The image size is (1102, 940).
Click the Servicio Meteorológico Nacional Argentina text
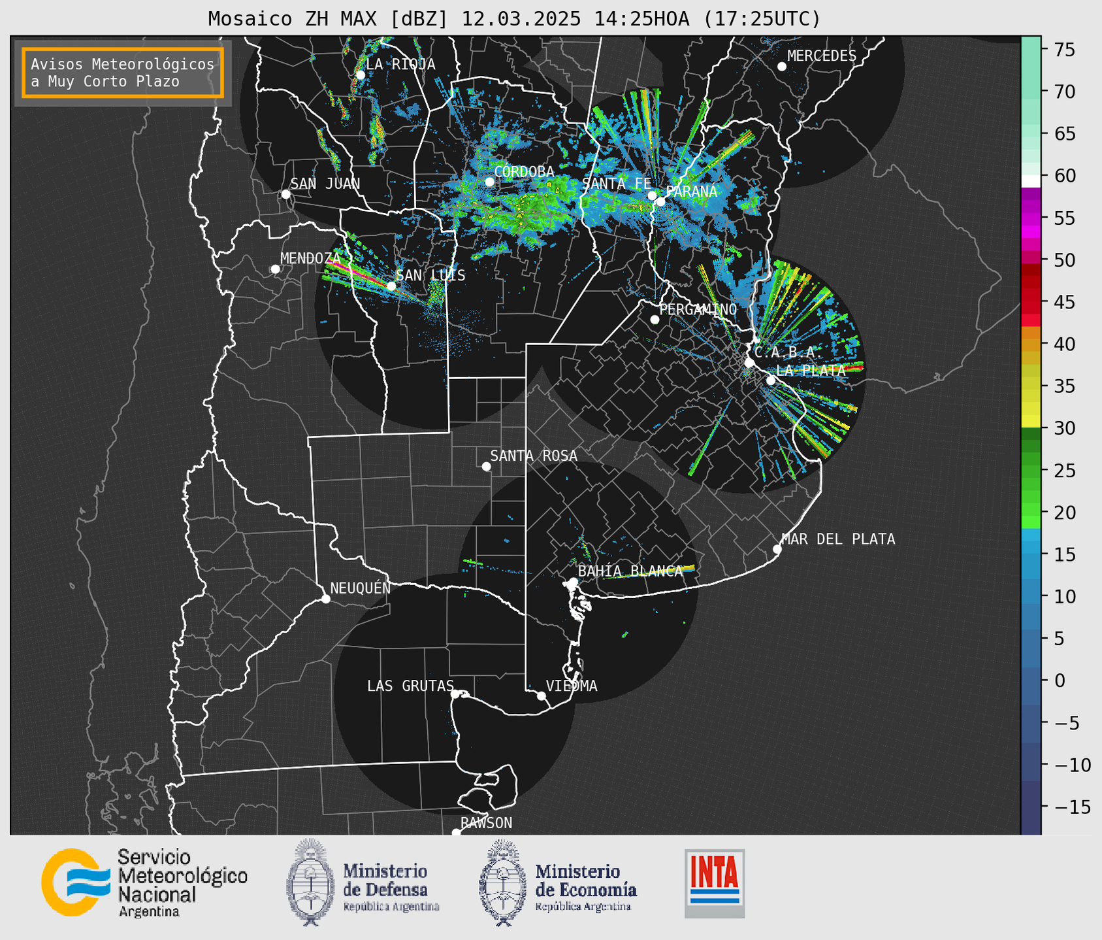coord(183,883)
